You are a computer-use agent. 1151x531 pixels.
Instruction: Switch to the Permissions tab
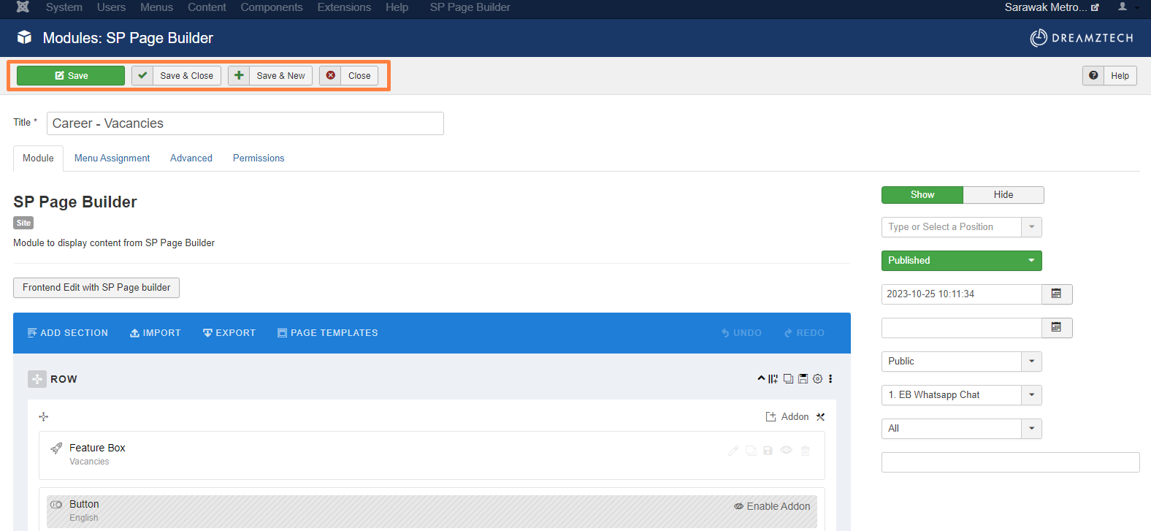[259, 158]
